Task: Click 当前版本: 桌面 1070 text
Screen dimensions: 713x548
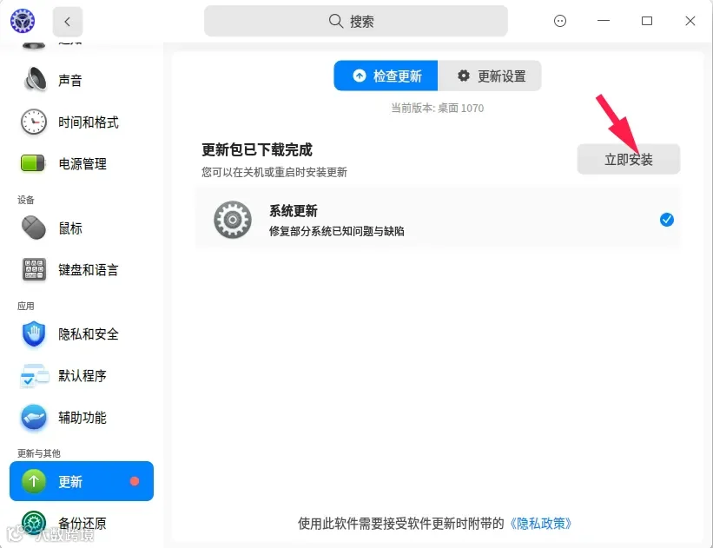Action: (438, 108)
